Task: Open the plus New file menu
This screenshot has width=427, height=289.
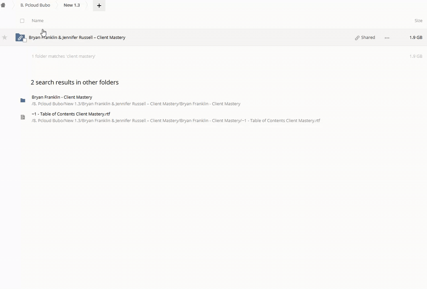Action: click(99, 6)
